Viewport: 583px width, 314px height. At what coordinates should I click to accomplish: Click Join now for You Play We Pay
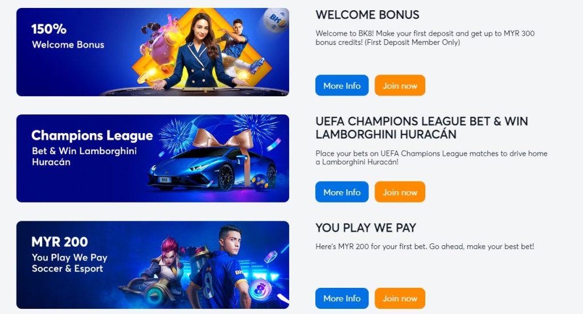point(400,298)
